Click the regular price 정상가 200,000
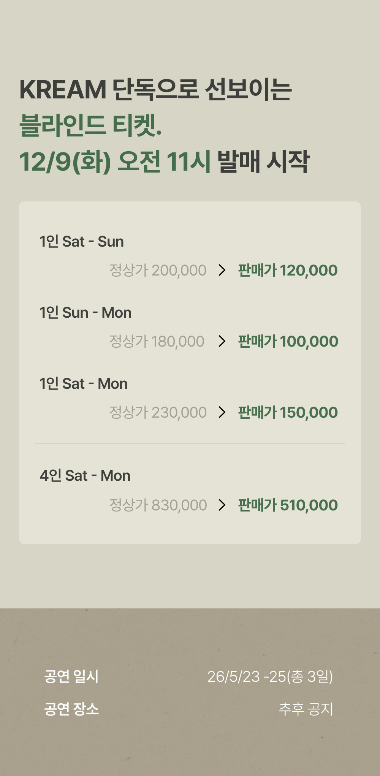Viewport: 380px width, 776px height. click(x=158, y=270)
